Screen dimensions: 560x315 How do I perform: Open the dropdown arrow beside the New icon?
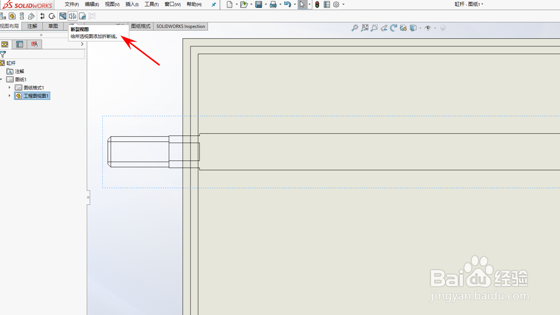tap(237, 4)
